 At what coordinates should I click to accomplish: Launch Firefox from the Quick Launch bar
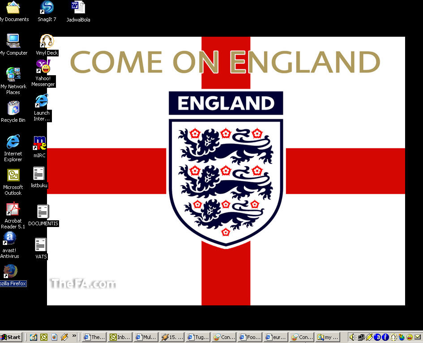tap(54, 337)
